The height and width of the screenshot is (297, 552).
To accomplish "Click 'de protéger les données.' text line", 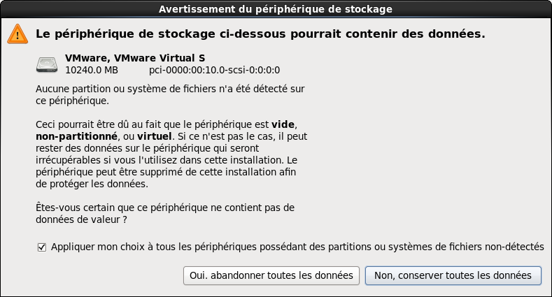I will [92, 184].
